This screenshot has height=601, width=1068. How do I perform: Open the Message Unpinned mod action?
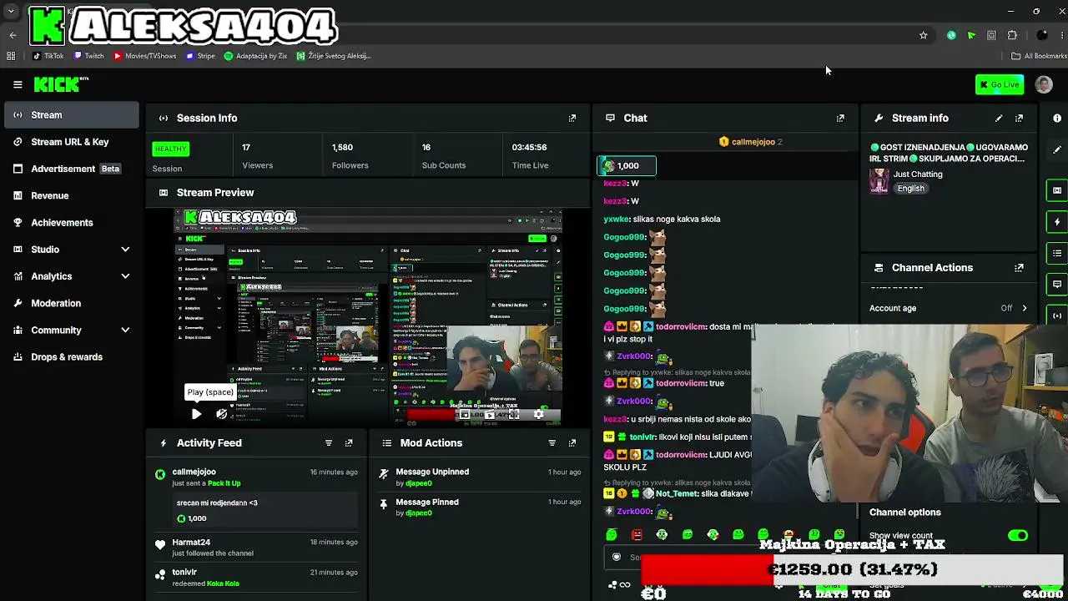(x=432, y=472)
